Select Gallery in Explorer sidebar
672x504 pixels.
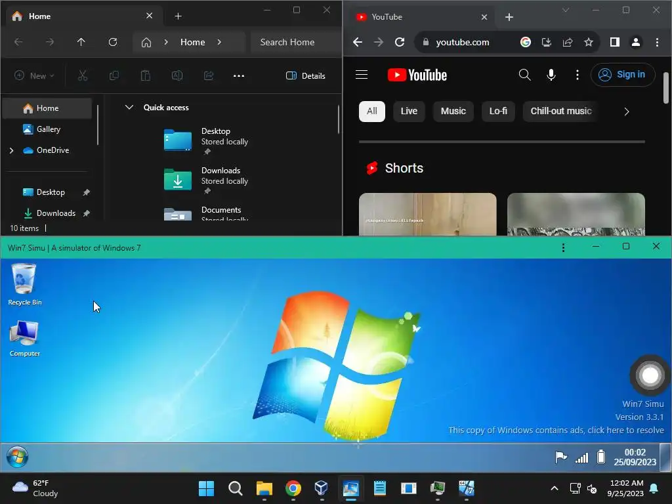(47, 129)
